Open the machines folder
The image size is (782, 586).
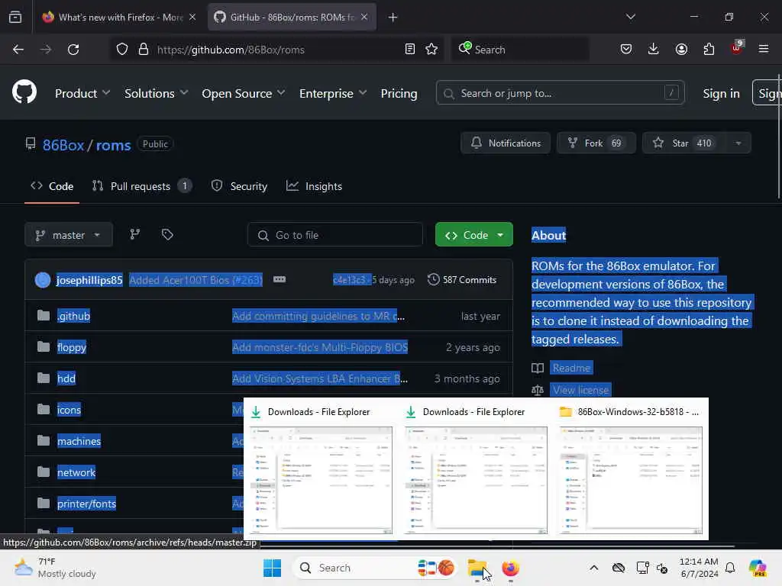[x=79, y=441]
